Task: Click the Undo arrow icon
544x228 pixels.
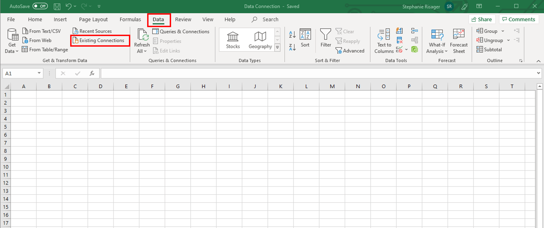Action: (68, 6)
